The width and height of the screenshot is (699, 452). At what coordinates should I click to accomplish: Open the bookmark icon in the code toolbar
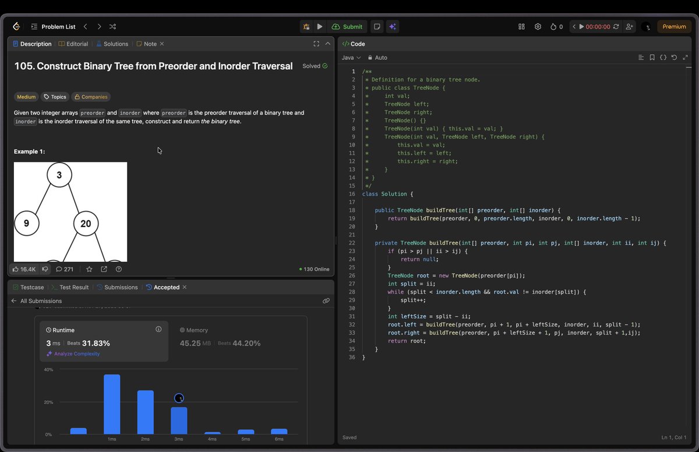(x=652, y=58)
